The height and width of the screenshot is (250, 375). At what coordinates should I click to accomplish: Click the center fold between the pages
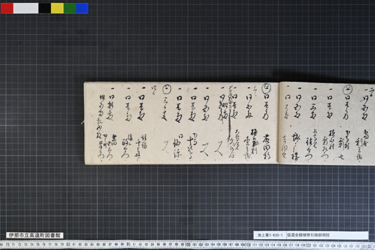[279, 123]
